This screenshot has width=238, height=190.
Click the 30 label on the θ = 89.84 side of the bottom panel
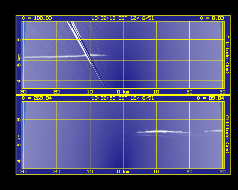point(222,172)
